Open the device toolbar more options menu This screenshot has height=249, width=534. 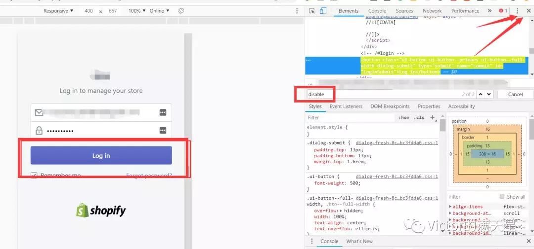(297, 11)
